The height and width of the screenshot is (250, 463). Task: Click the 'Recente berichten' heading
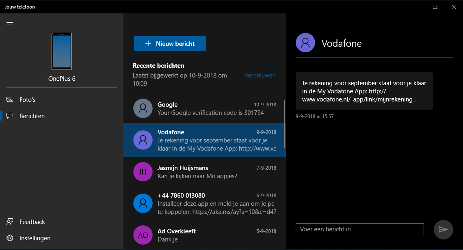tap(158, 65)
